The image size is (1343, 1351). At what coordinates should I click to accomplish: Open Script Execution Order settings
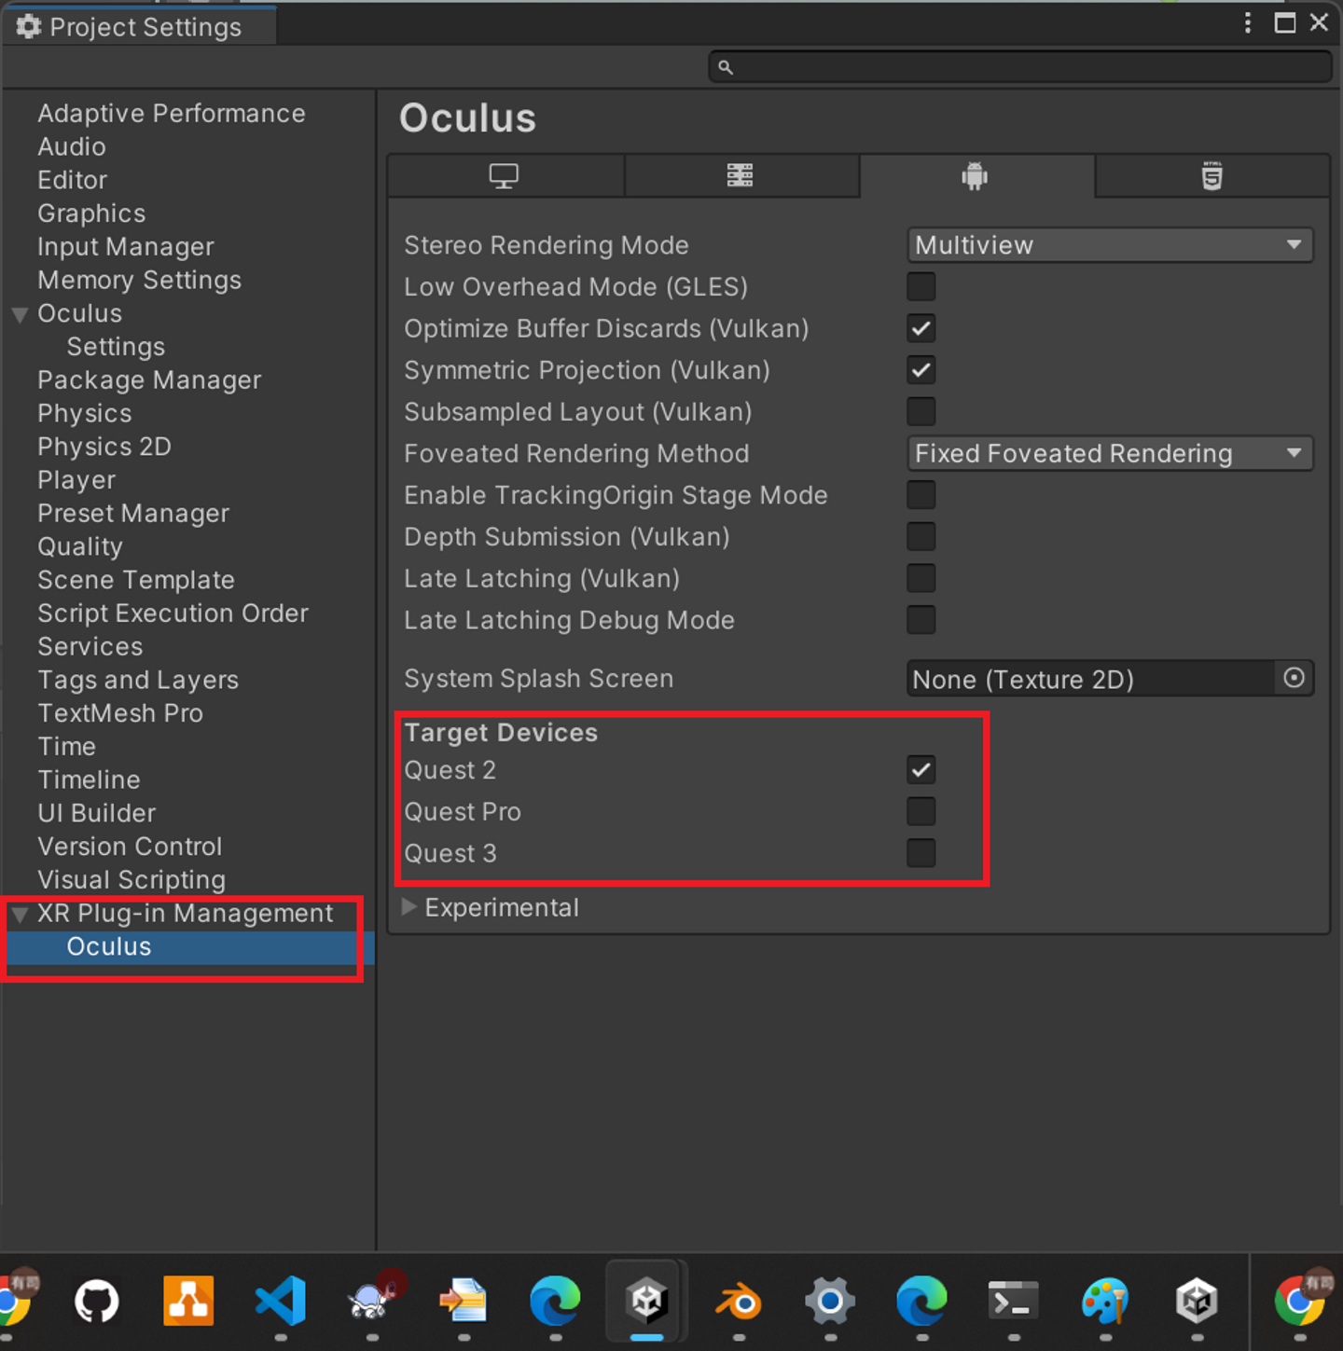[x=173, y=613]
